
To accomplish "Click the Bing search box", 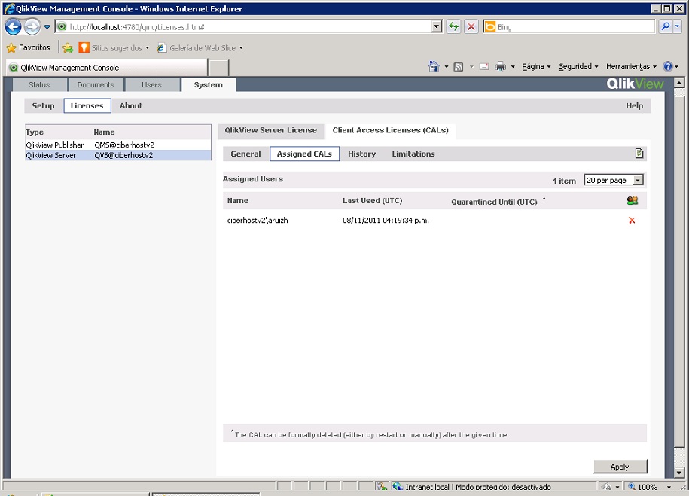I will point(569,27).
